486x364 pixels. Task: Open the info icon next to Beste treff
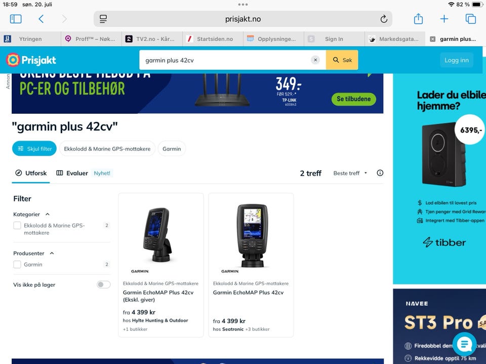tap(380, 173)
